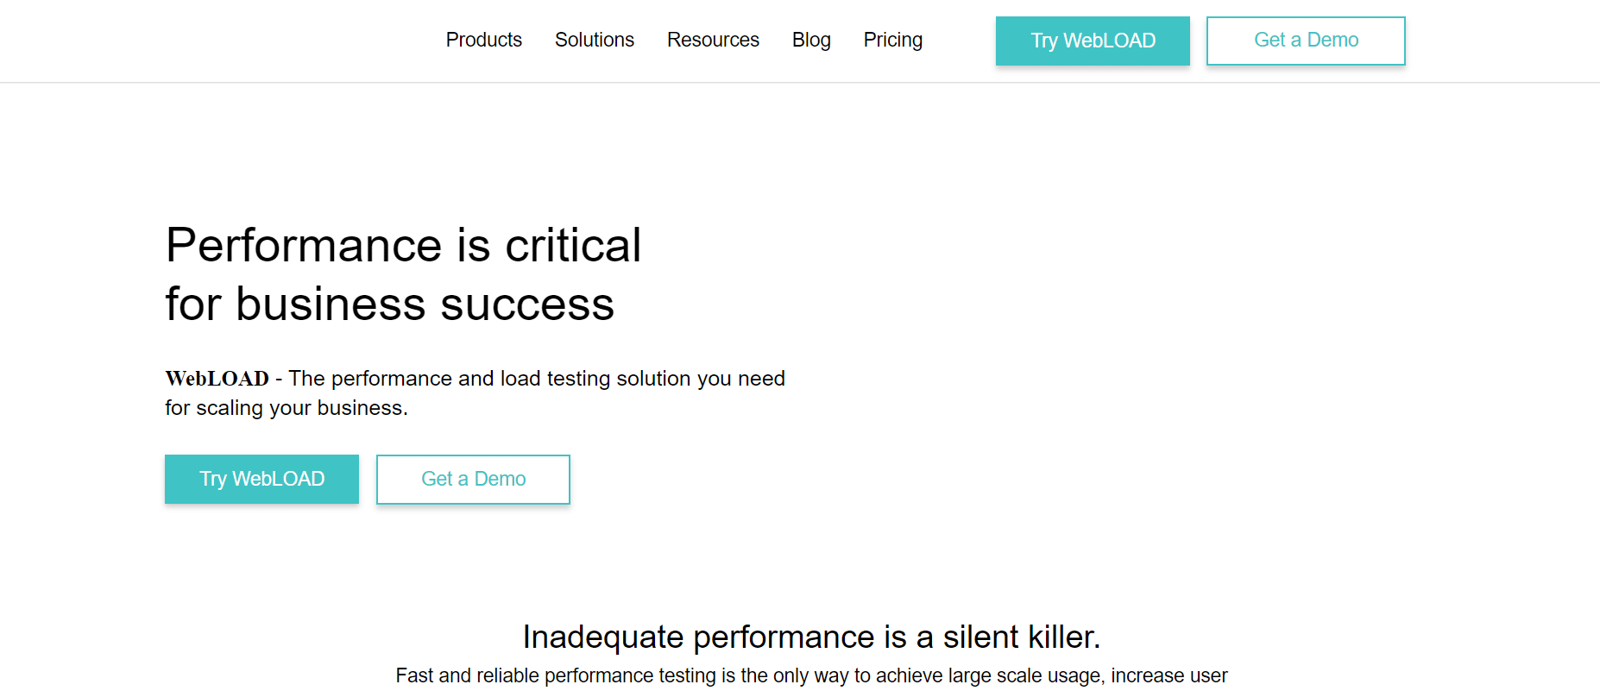Click the word 'success' in the main headline
The height and width of the screenshot is (697, 1600).
pos(527,305)
